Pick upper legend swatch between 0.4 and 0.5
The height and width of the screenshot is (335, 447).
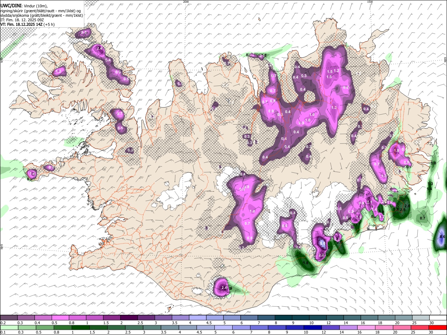pyautogui.click(x=43, y=318)
